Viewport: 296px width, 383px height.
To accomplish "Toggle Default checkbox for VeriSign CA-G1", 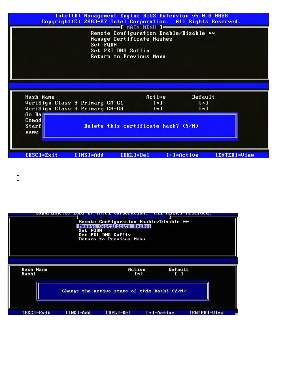I will pos(204,103).
